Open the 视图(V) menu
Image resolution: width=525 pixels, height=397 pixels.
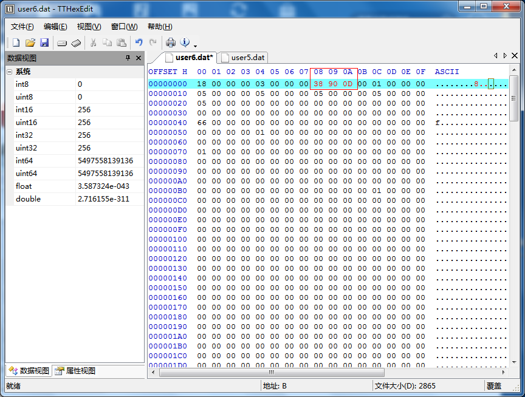(89, 27)
